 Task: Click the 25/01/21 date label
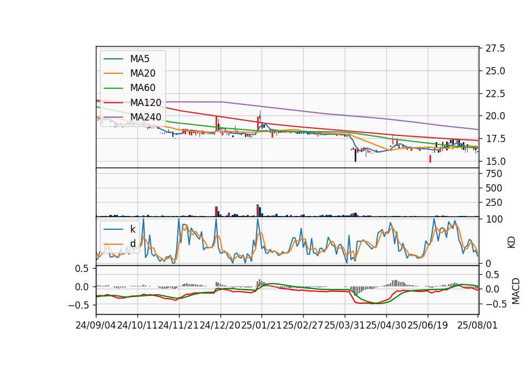(x=262, y=325)
